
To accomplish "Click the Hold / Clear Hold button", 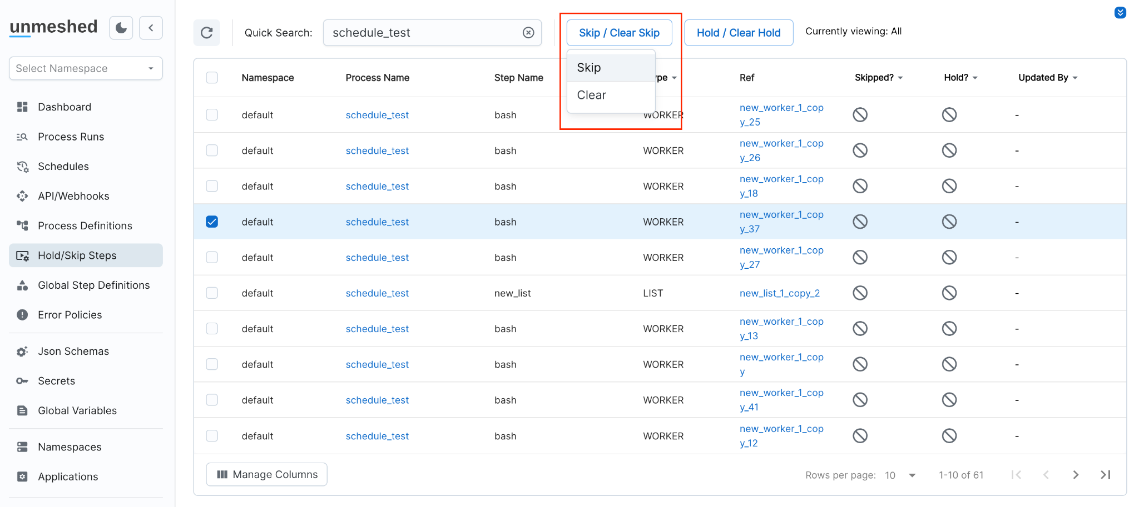I will point(738,33).
